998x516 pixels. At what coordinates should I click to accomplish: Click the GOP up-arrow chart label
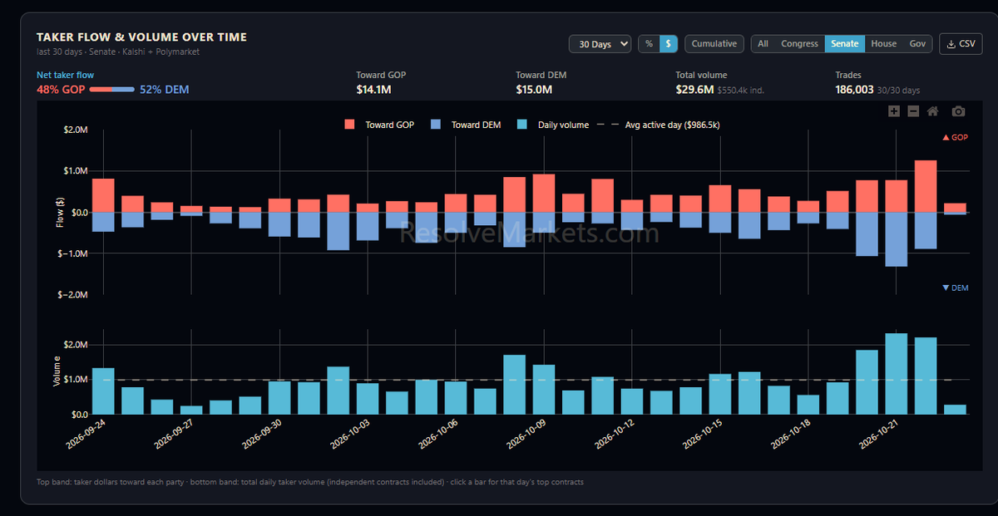click(955, 137)
